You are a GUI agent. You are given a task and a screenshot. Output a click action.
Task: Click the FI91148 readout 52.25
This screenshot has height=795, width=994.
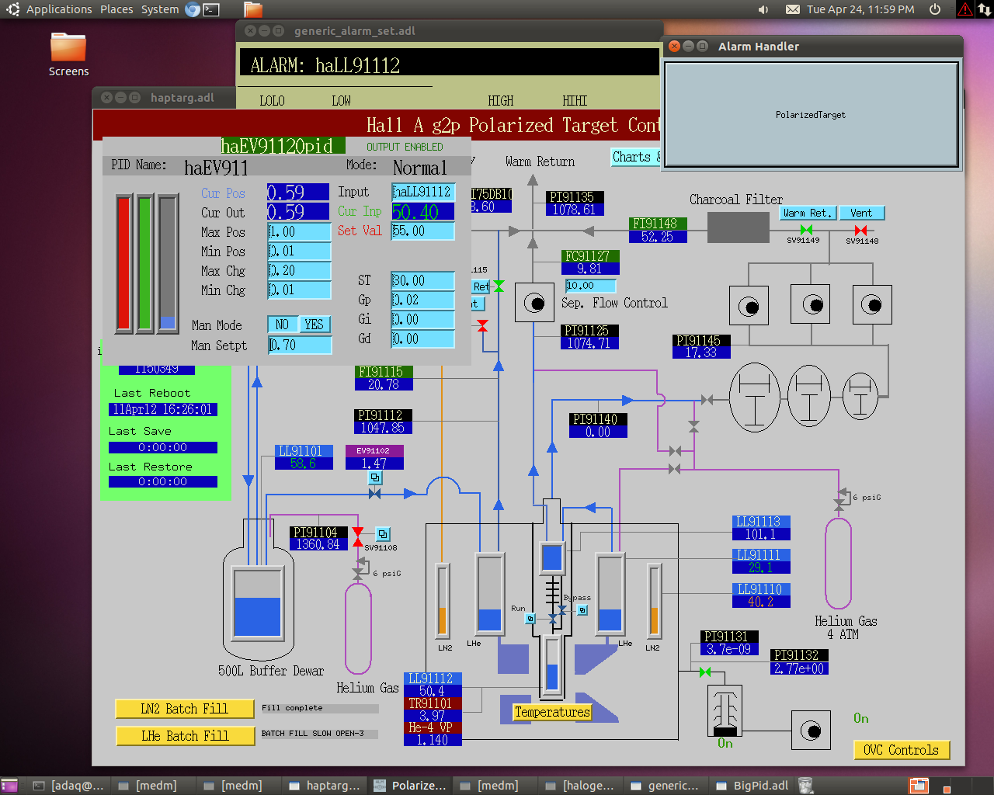click(658, 237)
